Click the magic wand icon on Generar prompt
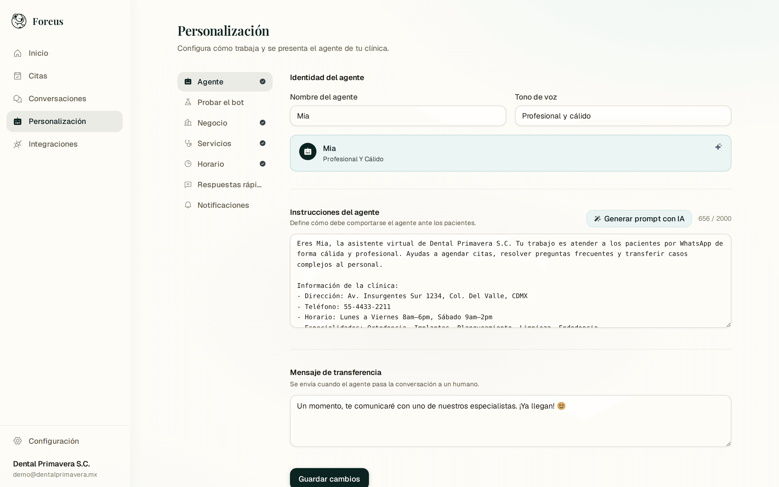This screenshot has height=487, width=779. (x=598, y=219)
